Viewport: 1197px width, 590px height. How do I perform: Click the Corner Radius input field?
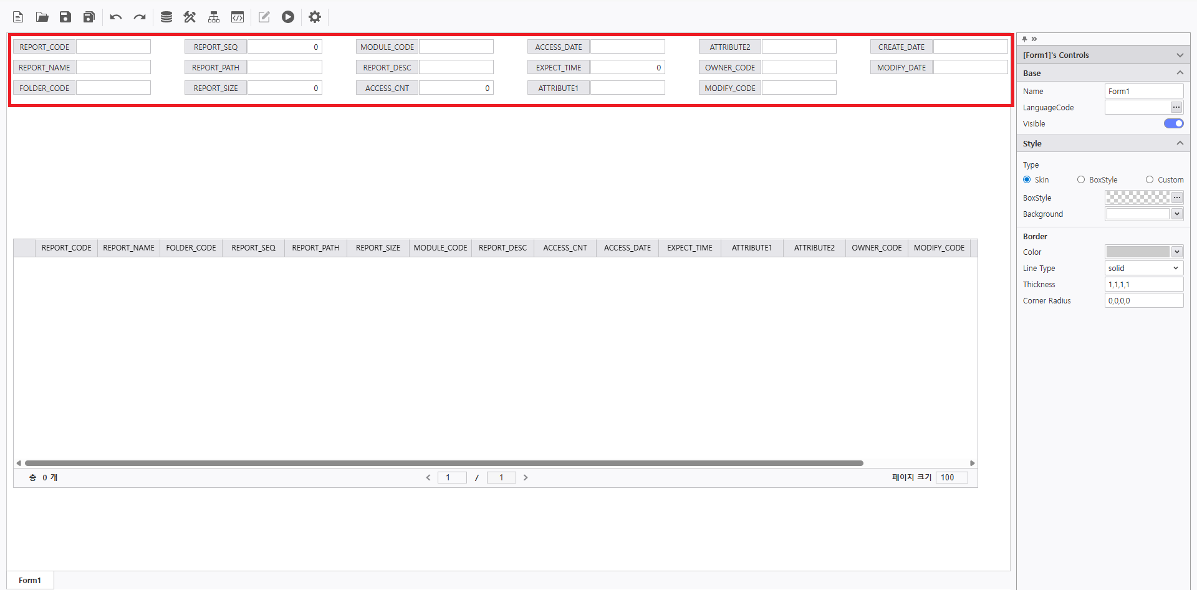coord(1143,300)
